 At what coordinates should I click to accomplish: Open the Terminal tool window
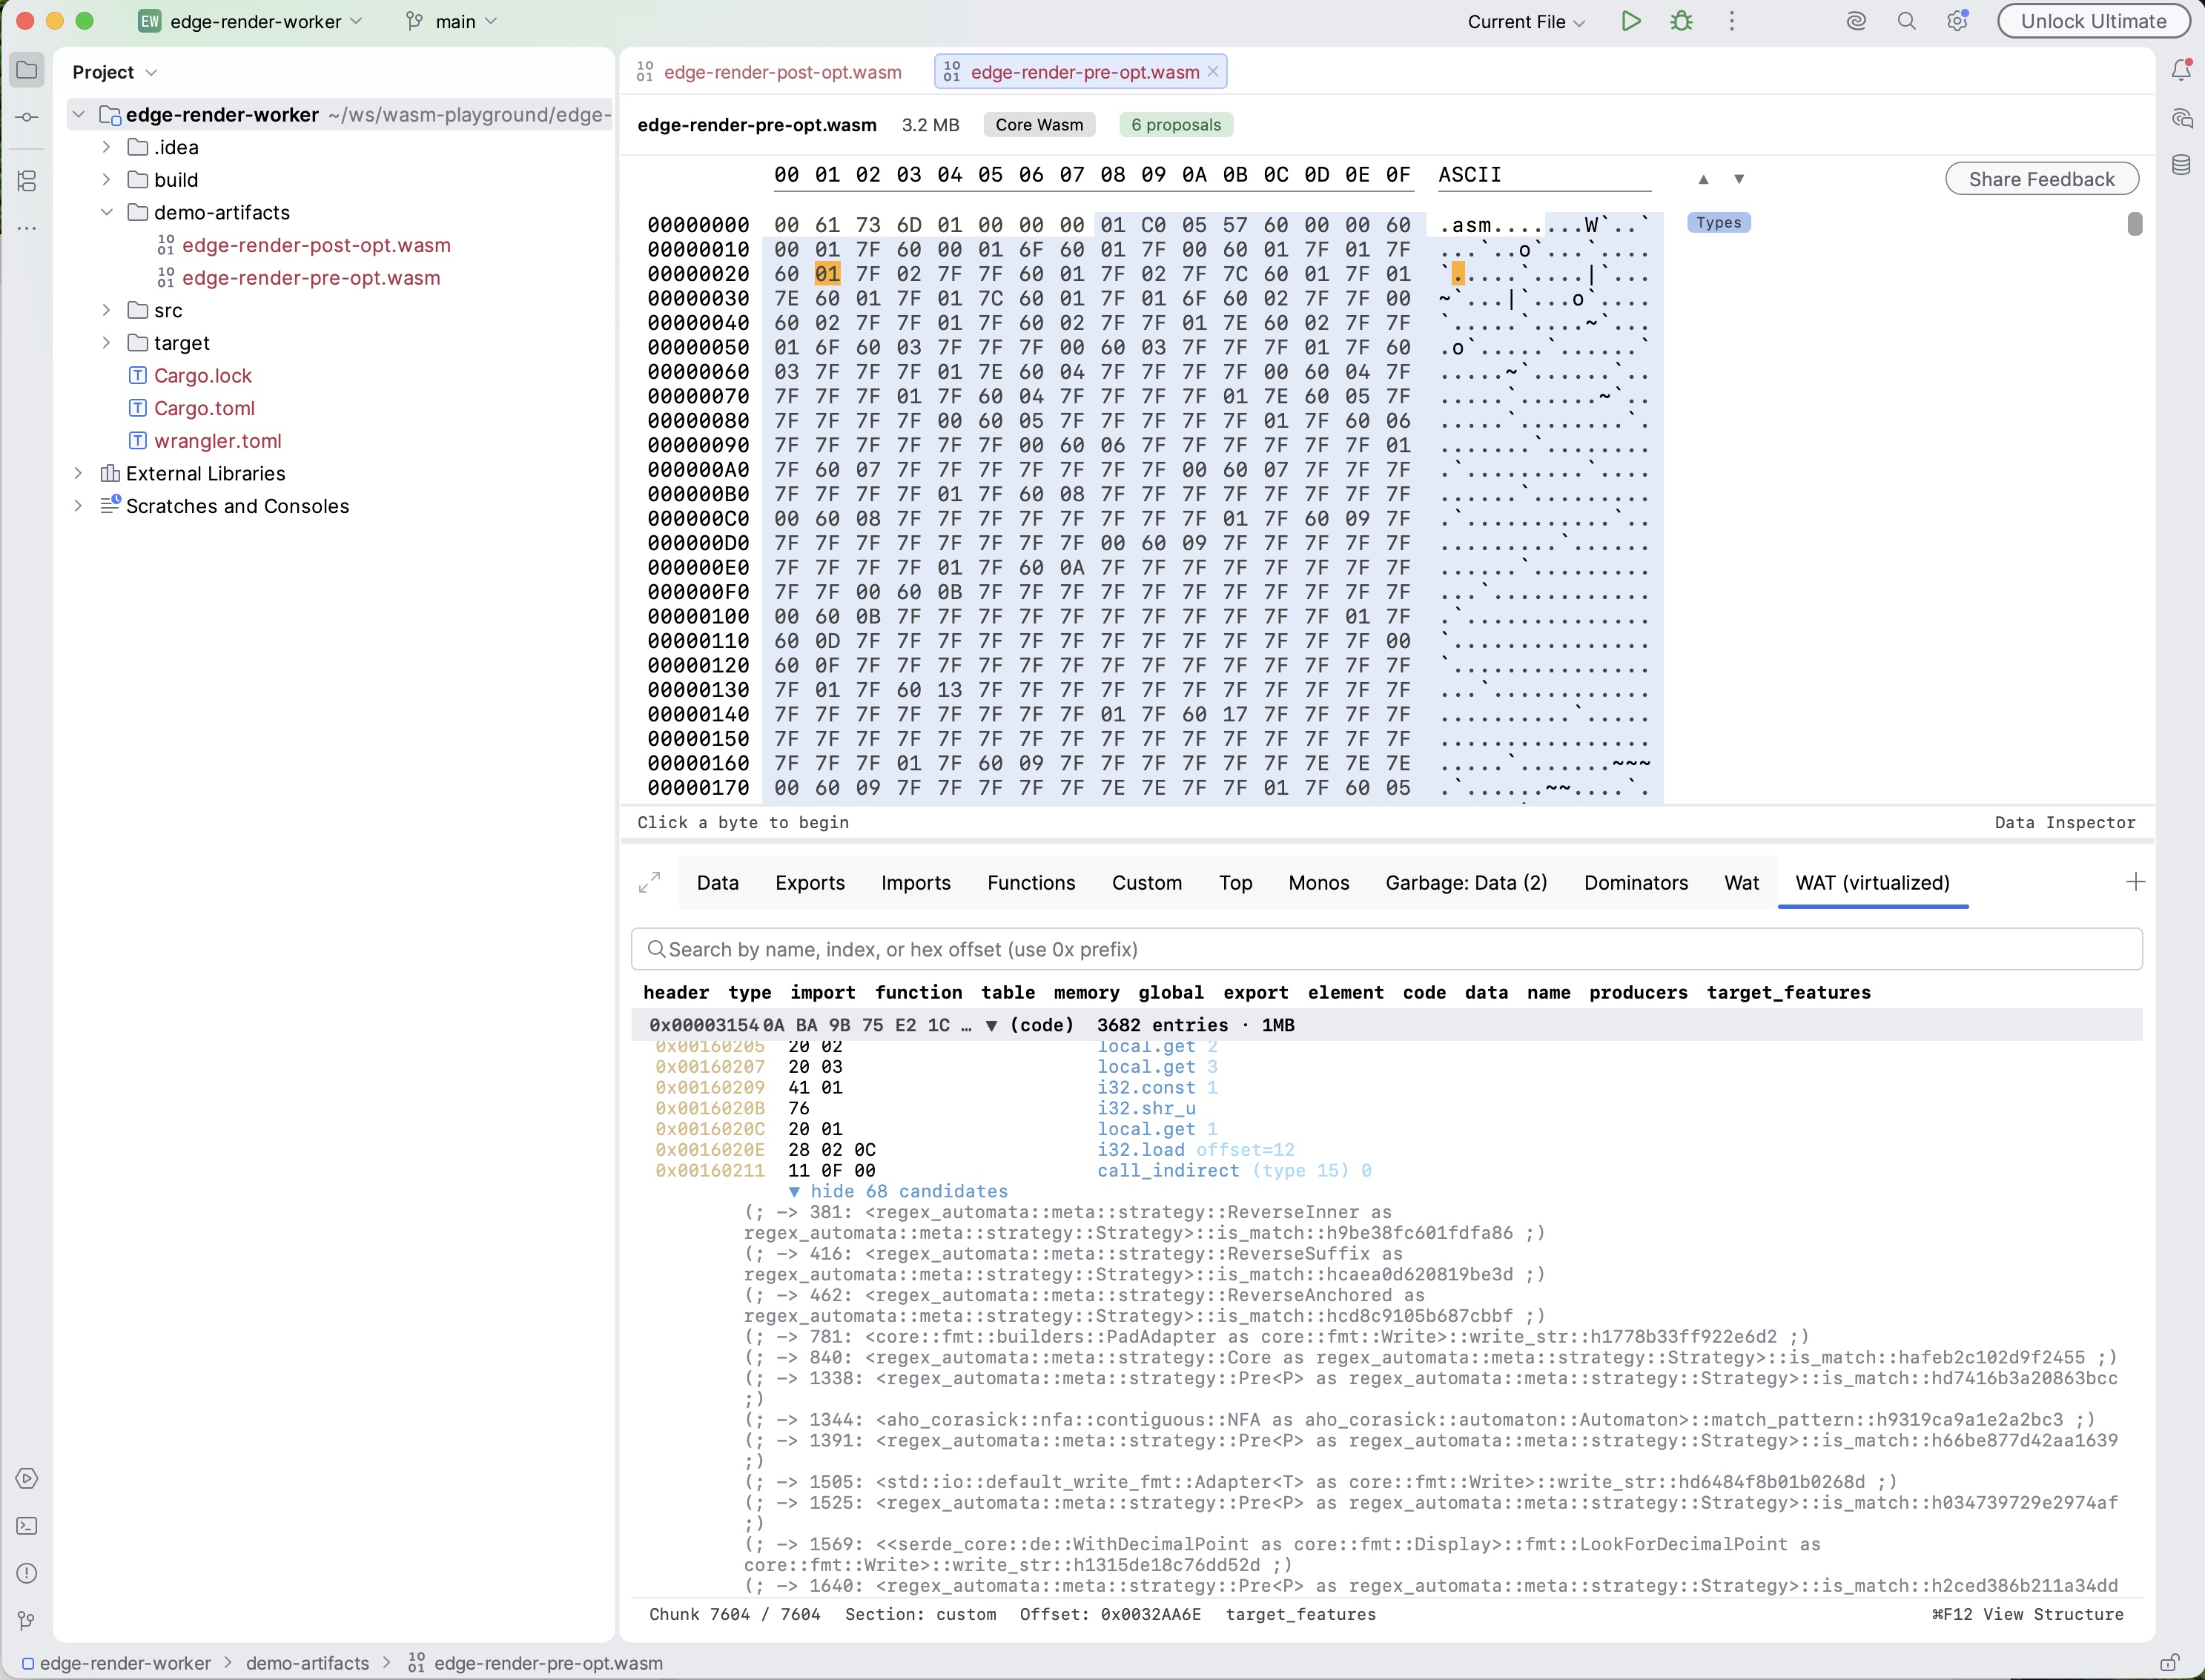tap(27, 1526)
